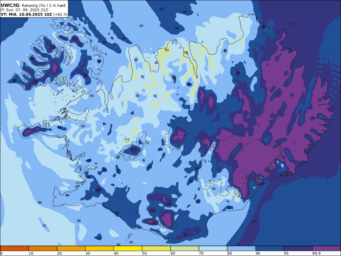Image resolution: width=341 pixels, height=256 pixels.
Task: Click the "58" humidity value on the map
Action: click(186, 53)
